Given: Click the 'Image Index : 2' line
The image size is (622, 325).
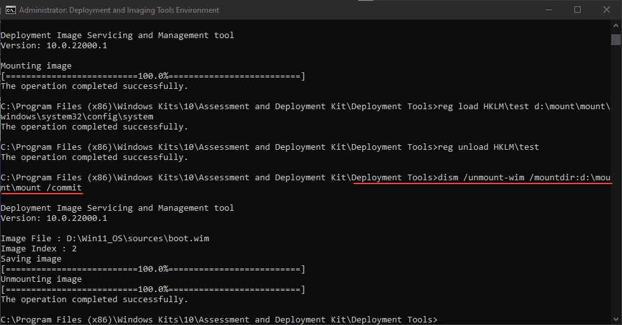Looking at the screenshot, I should pos(38,249).
